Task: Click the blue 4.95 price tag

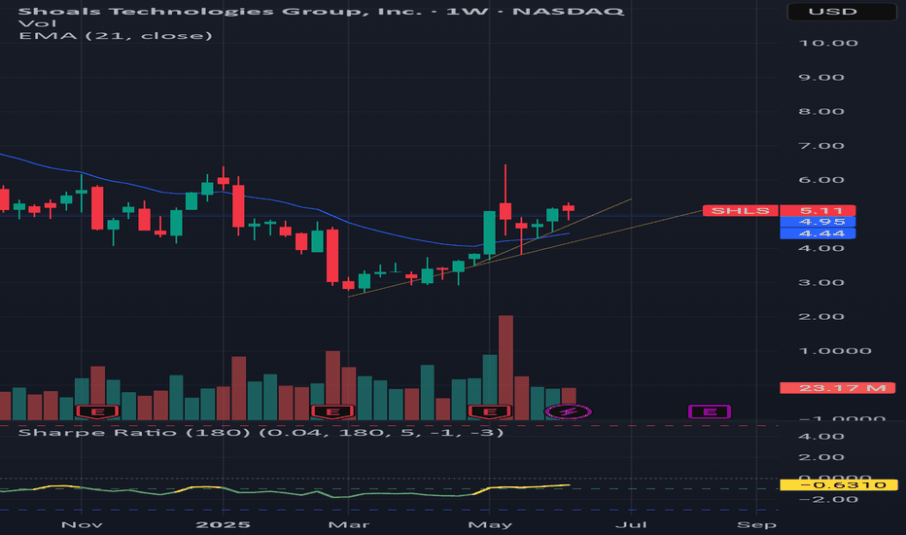Action: (818, 222)
